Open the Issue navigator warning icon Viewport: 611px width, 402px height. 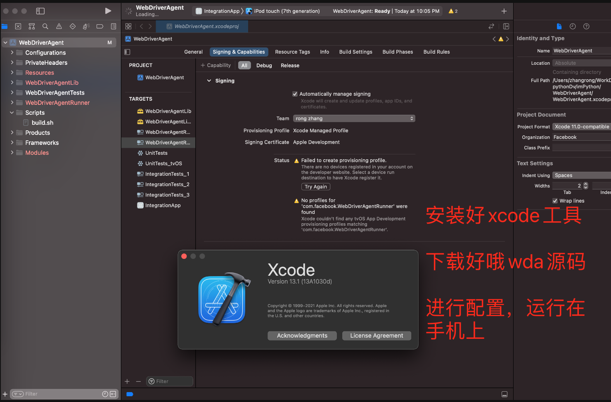pos(59,26)
